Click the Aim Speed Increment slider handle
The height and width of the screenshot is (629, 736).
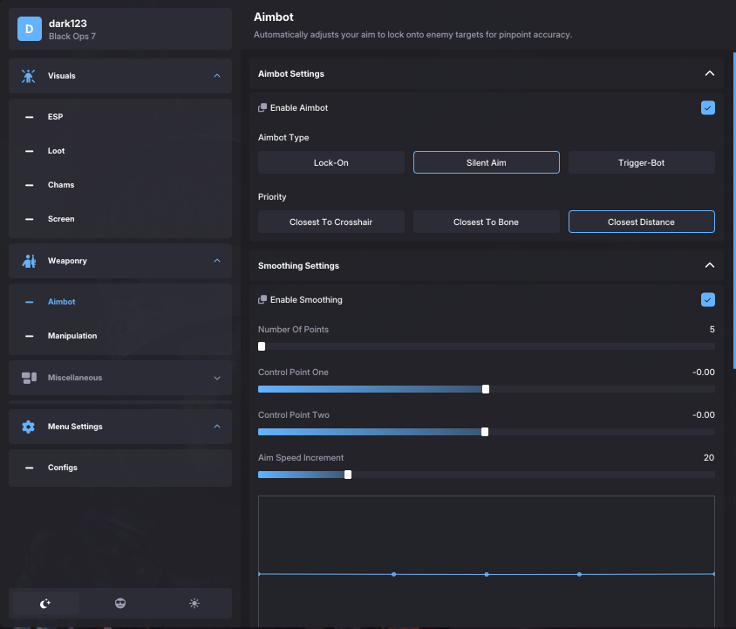pos(348,475)
